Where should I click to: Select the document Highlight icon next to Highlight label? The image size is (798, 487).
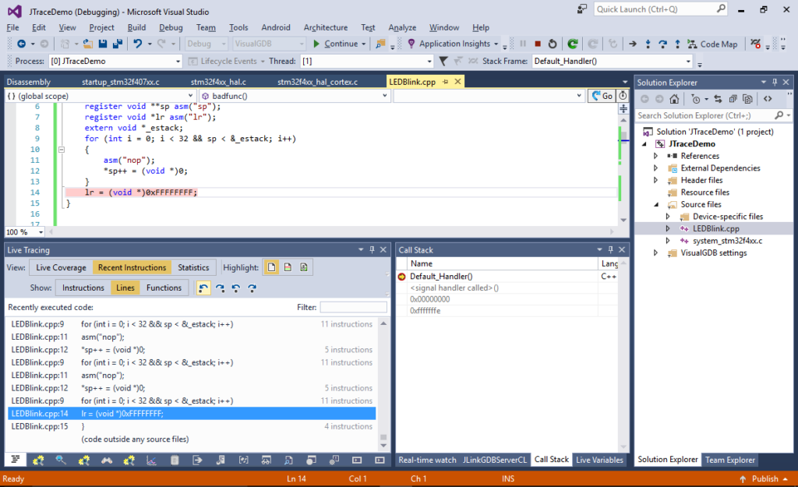(x=270, y=267)
